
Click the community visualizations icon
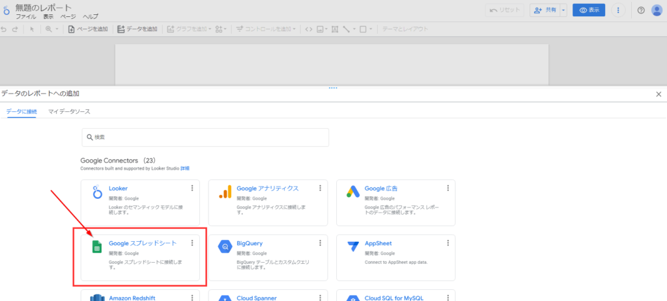219,29
